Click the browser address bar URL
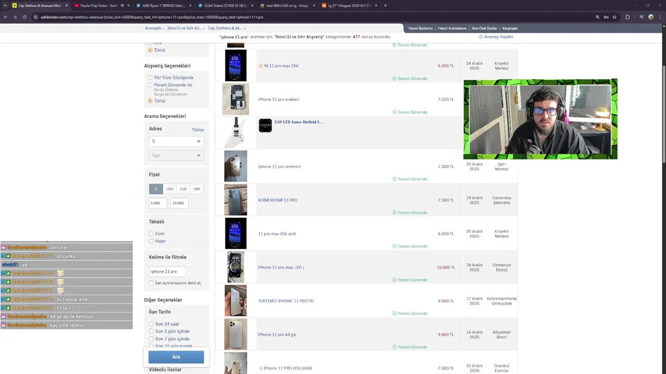The image size is (666, 374). click(152, 17)
